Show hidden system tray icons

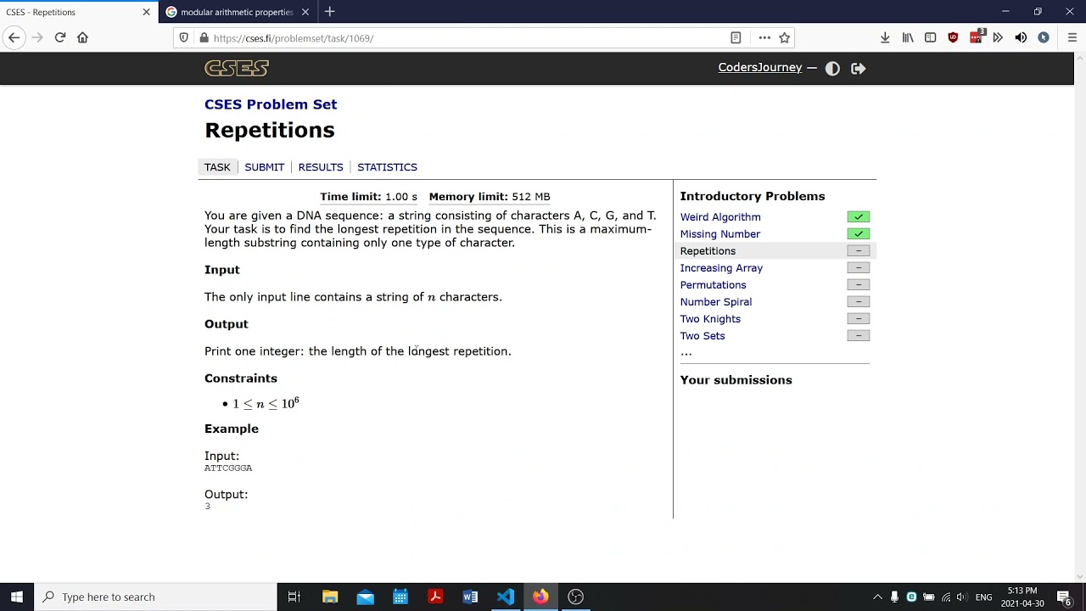point(877,597)
